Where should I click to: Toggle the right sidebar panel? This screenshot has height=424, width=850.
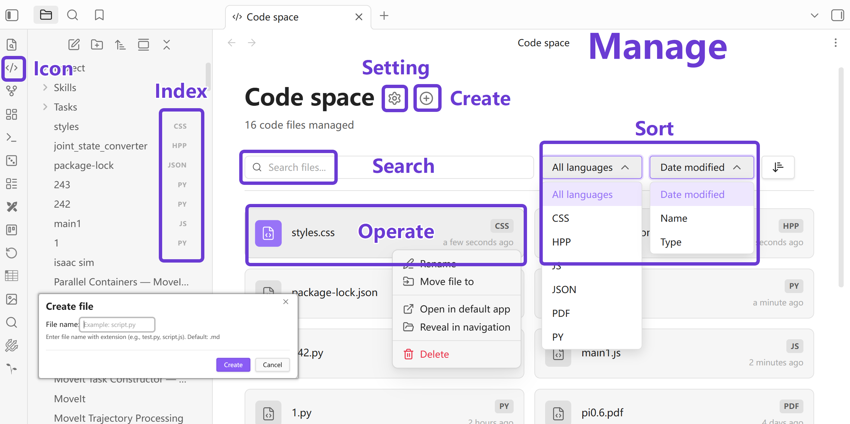[x=837, y=15]
